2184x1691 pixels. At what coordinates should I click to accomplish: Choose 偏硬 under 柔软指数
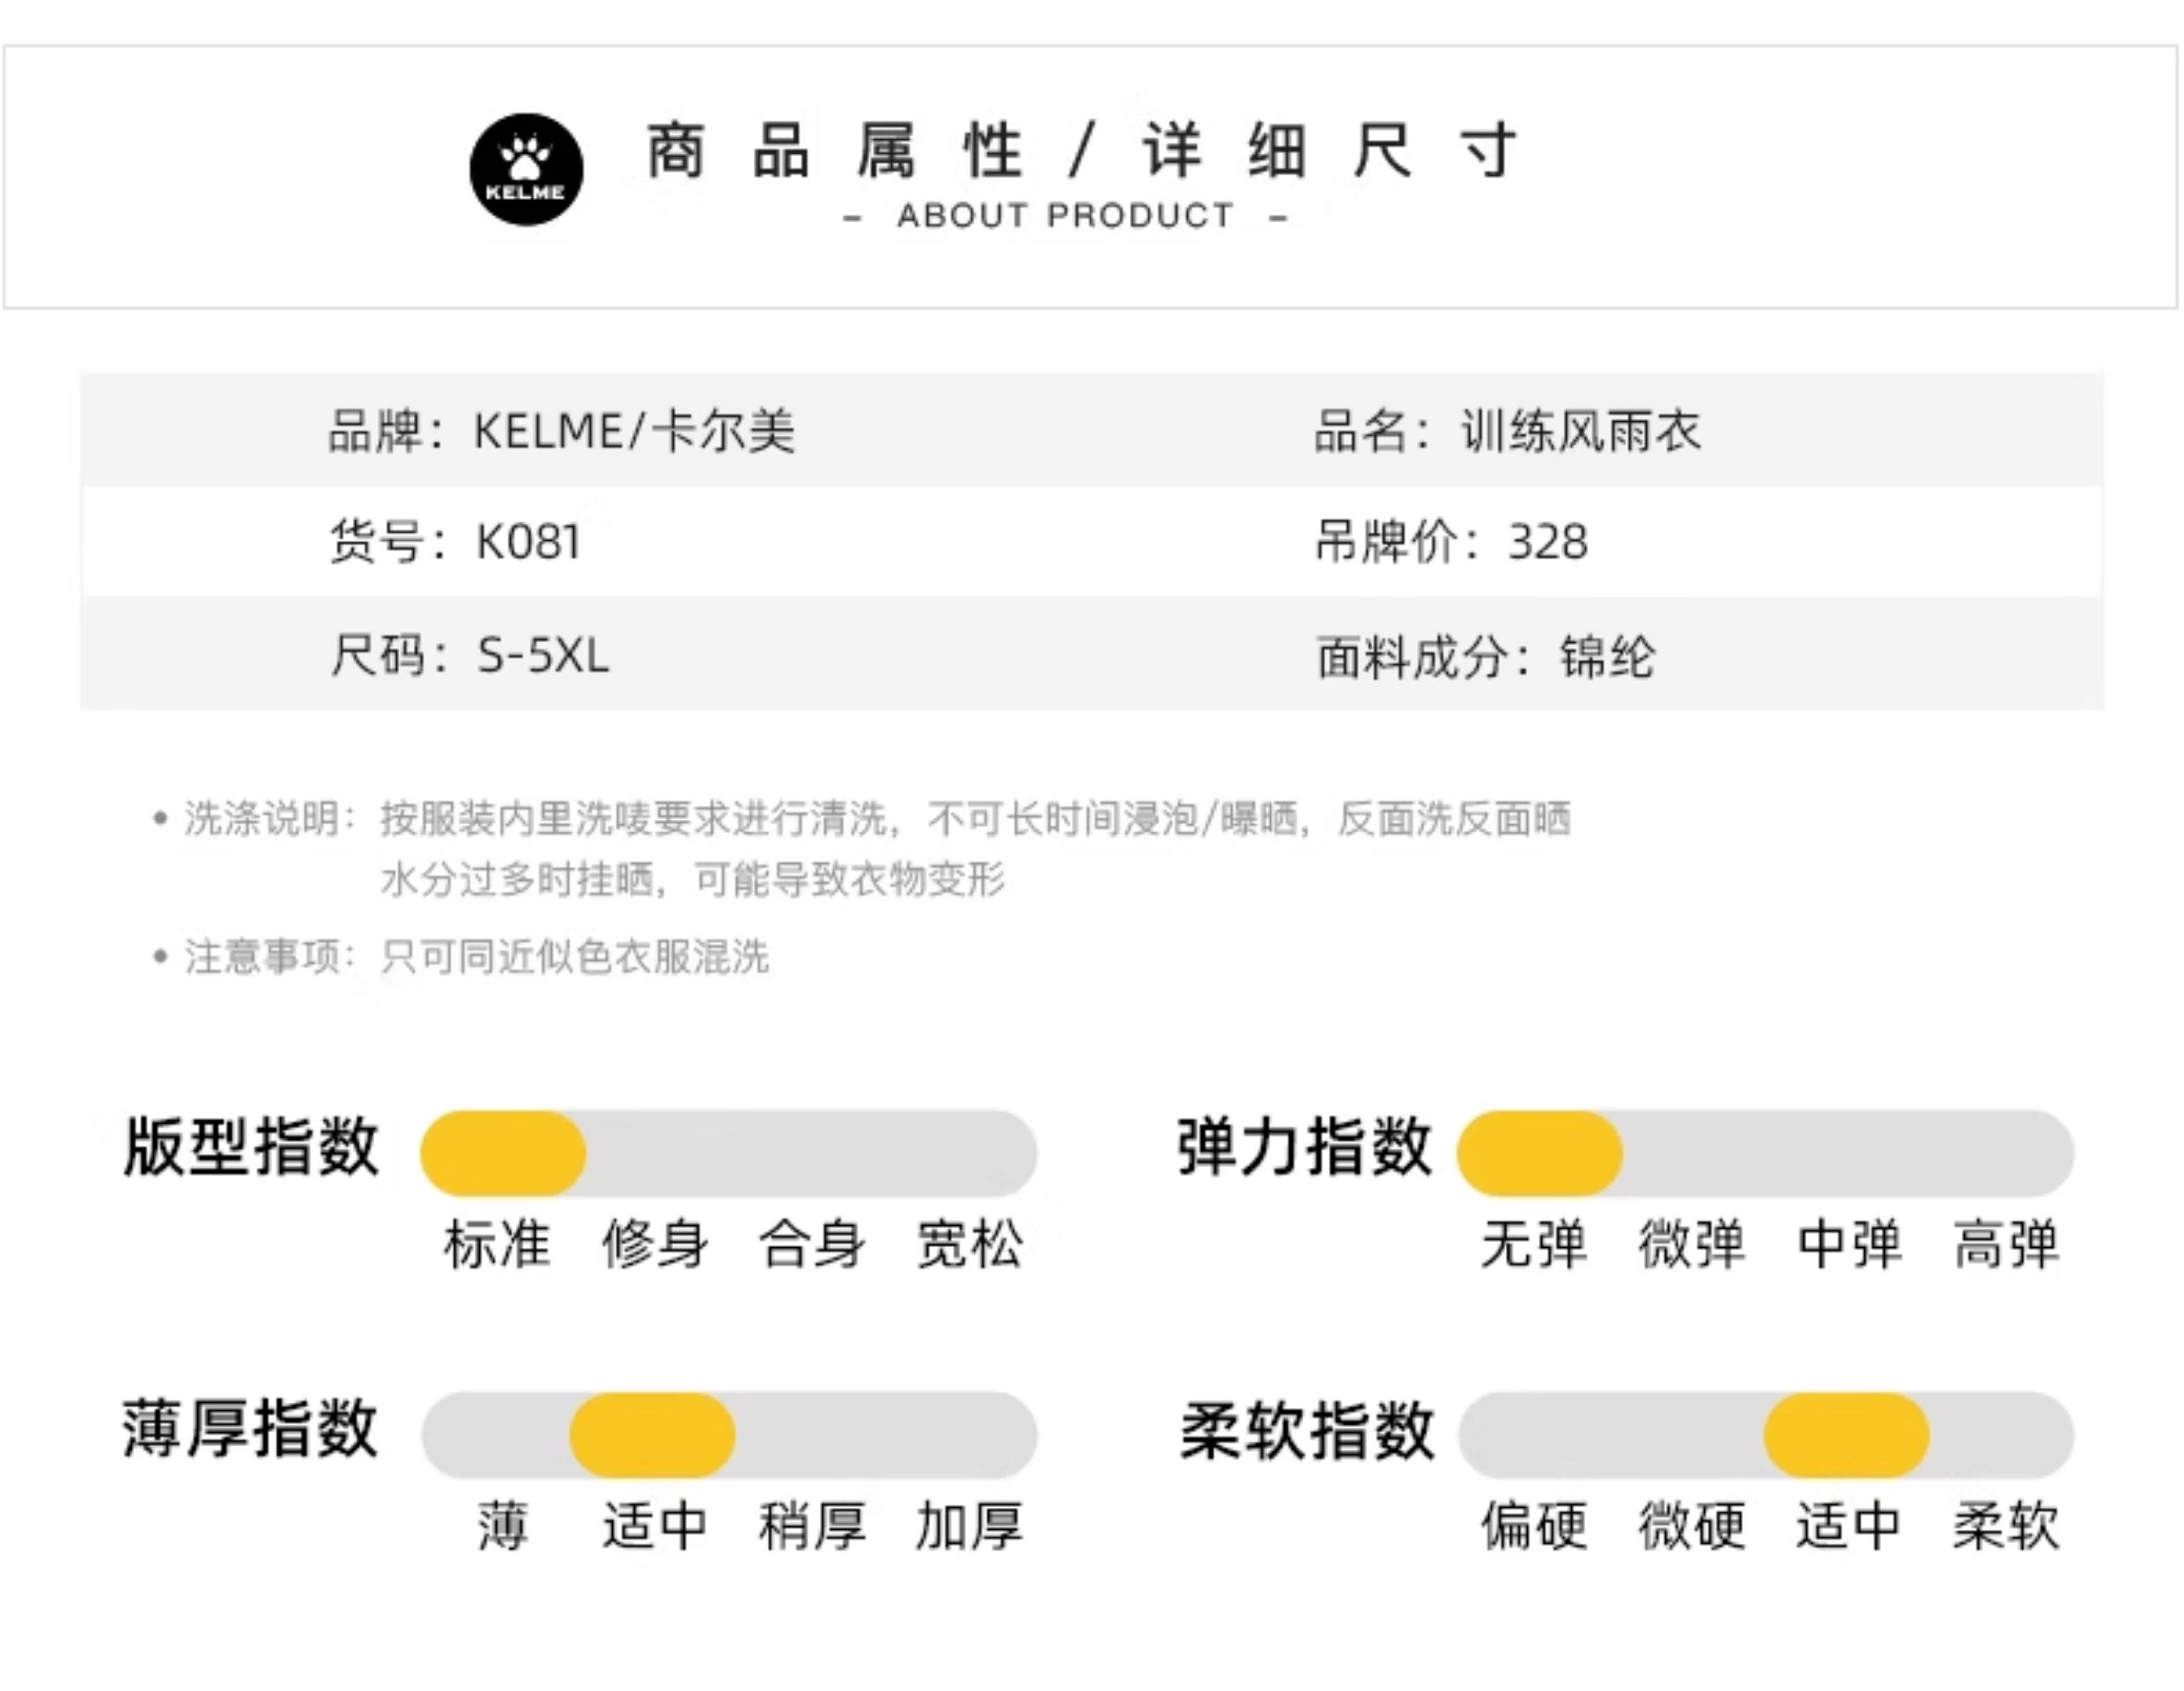click(1534, 1526)
